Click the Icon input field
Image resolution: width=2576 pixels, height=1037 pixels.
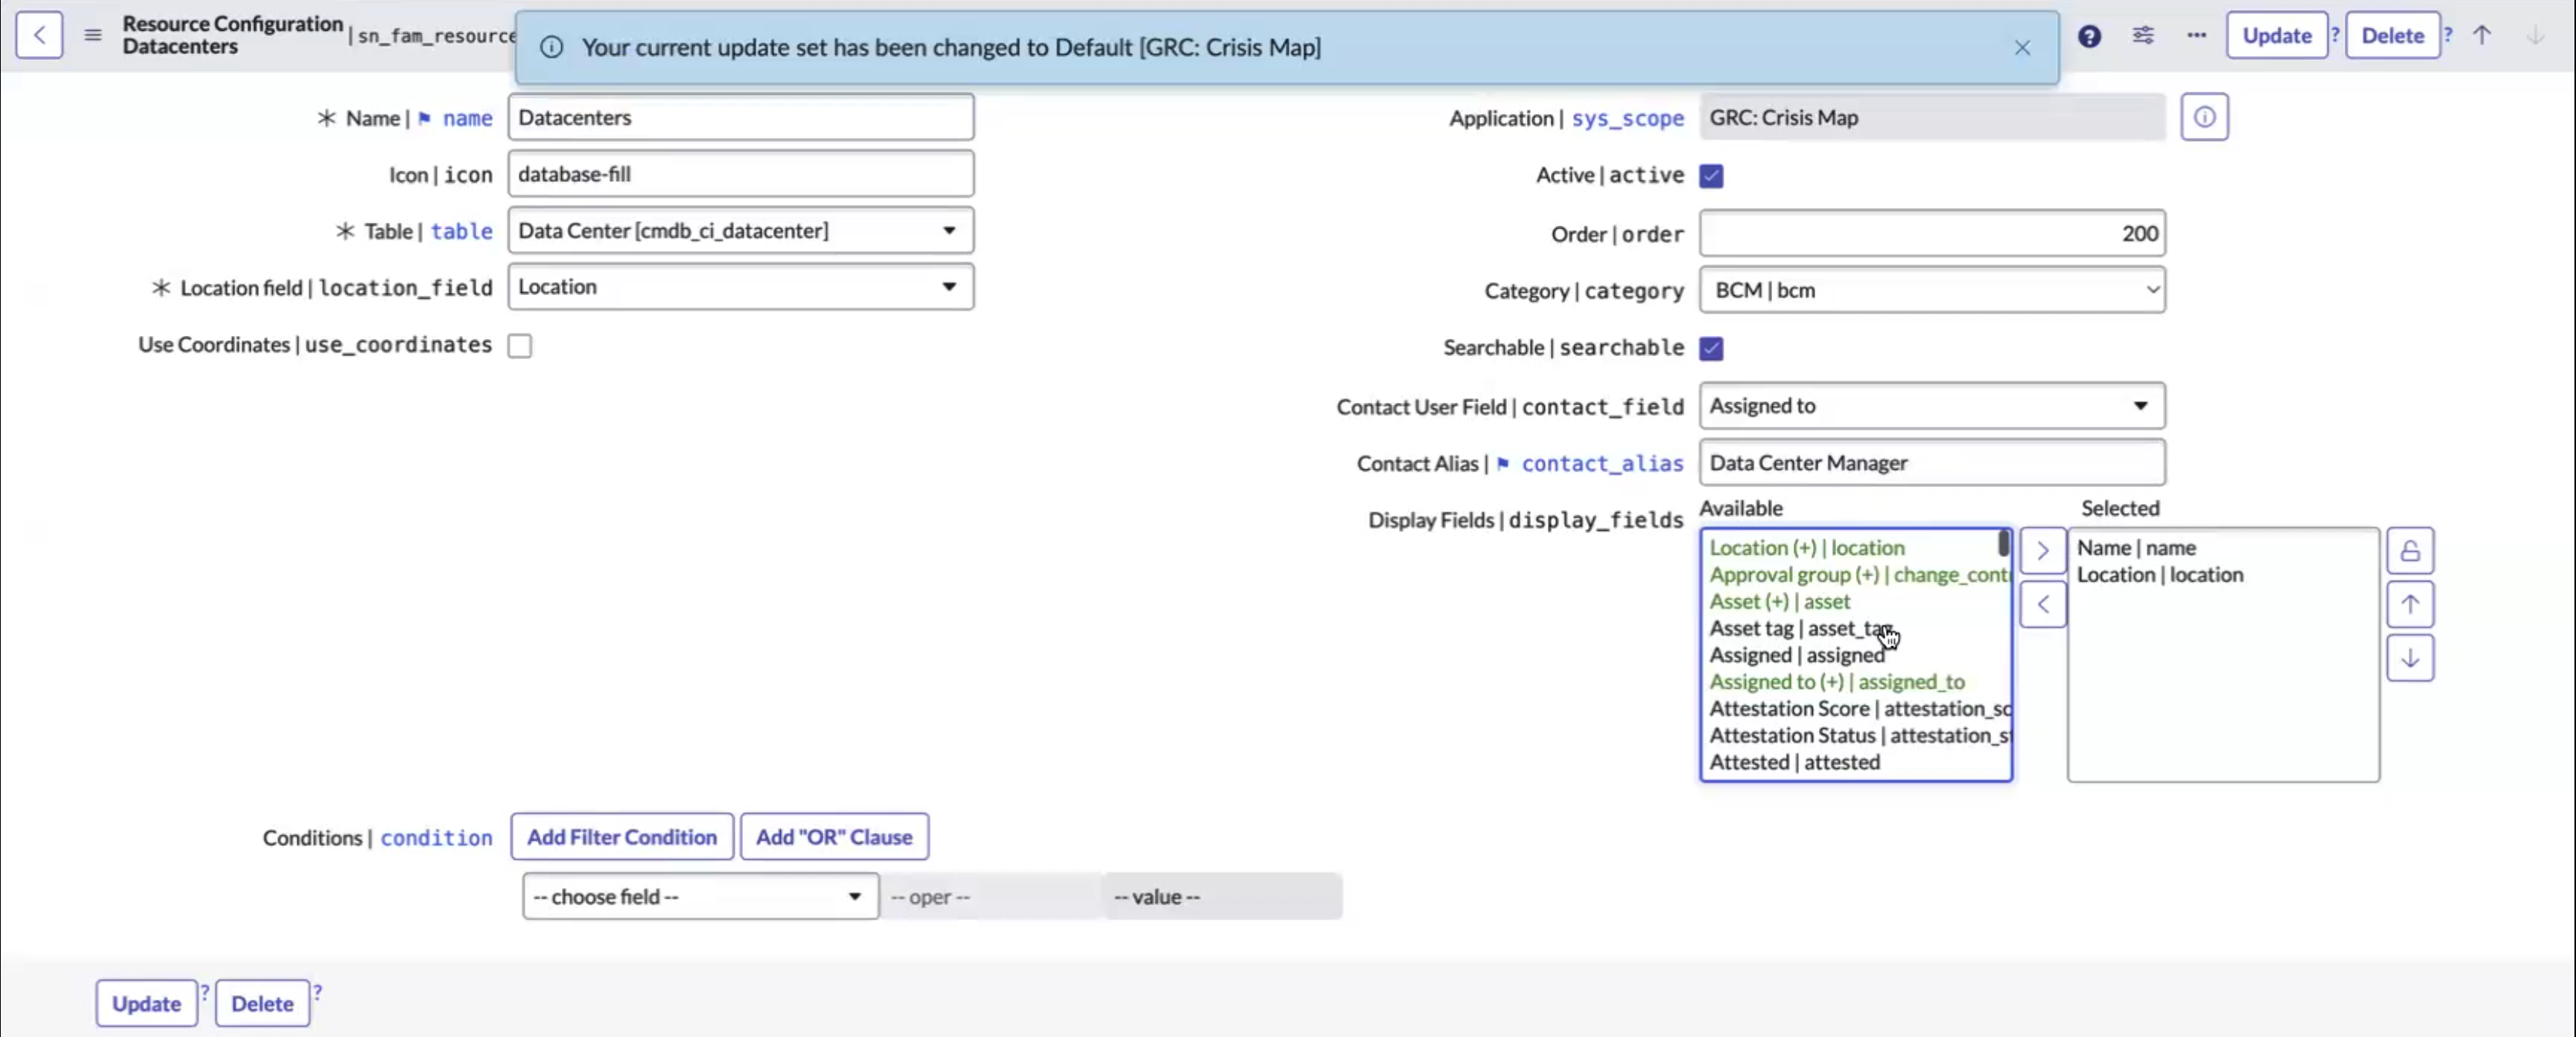740,174
